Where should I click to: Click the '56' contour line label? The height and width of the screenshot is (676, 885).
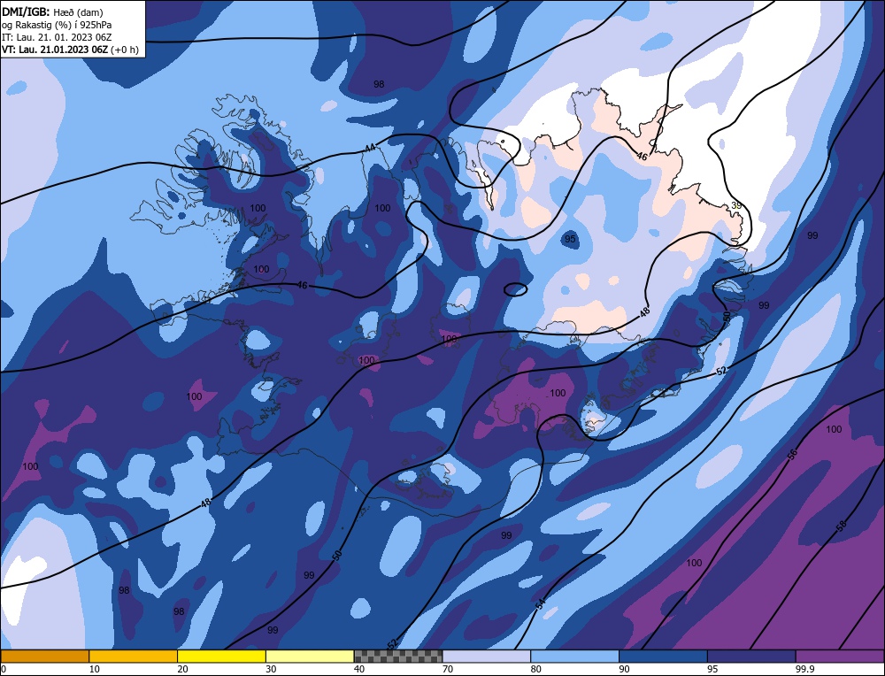(x=792, y=455)
